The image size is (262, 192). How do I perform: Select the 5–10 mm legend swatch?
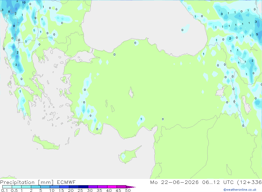tap(45, 187)
